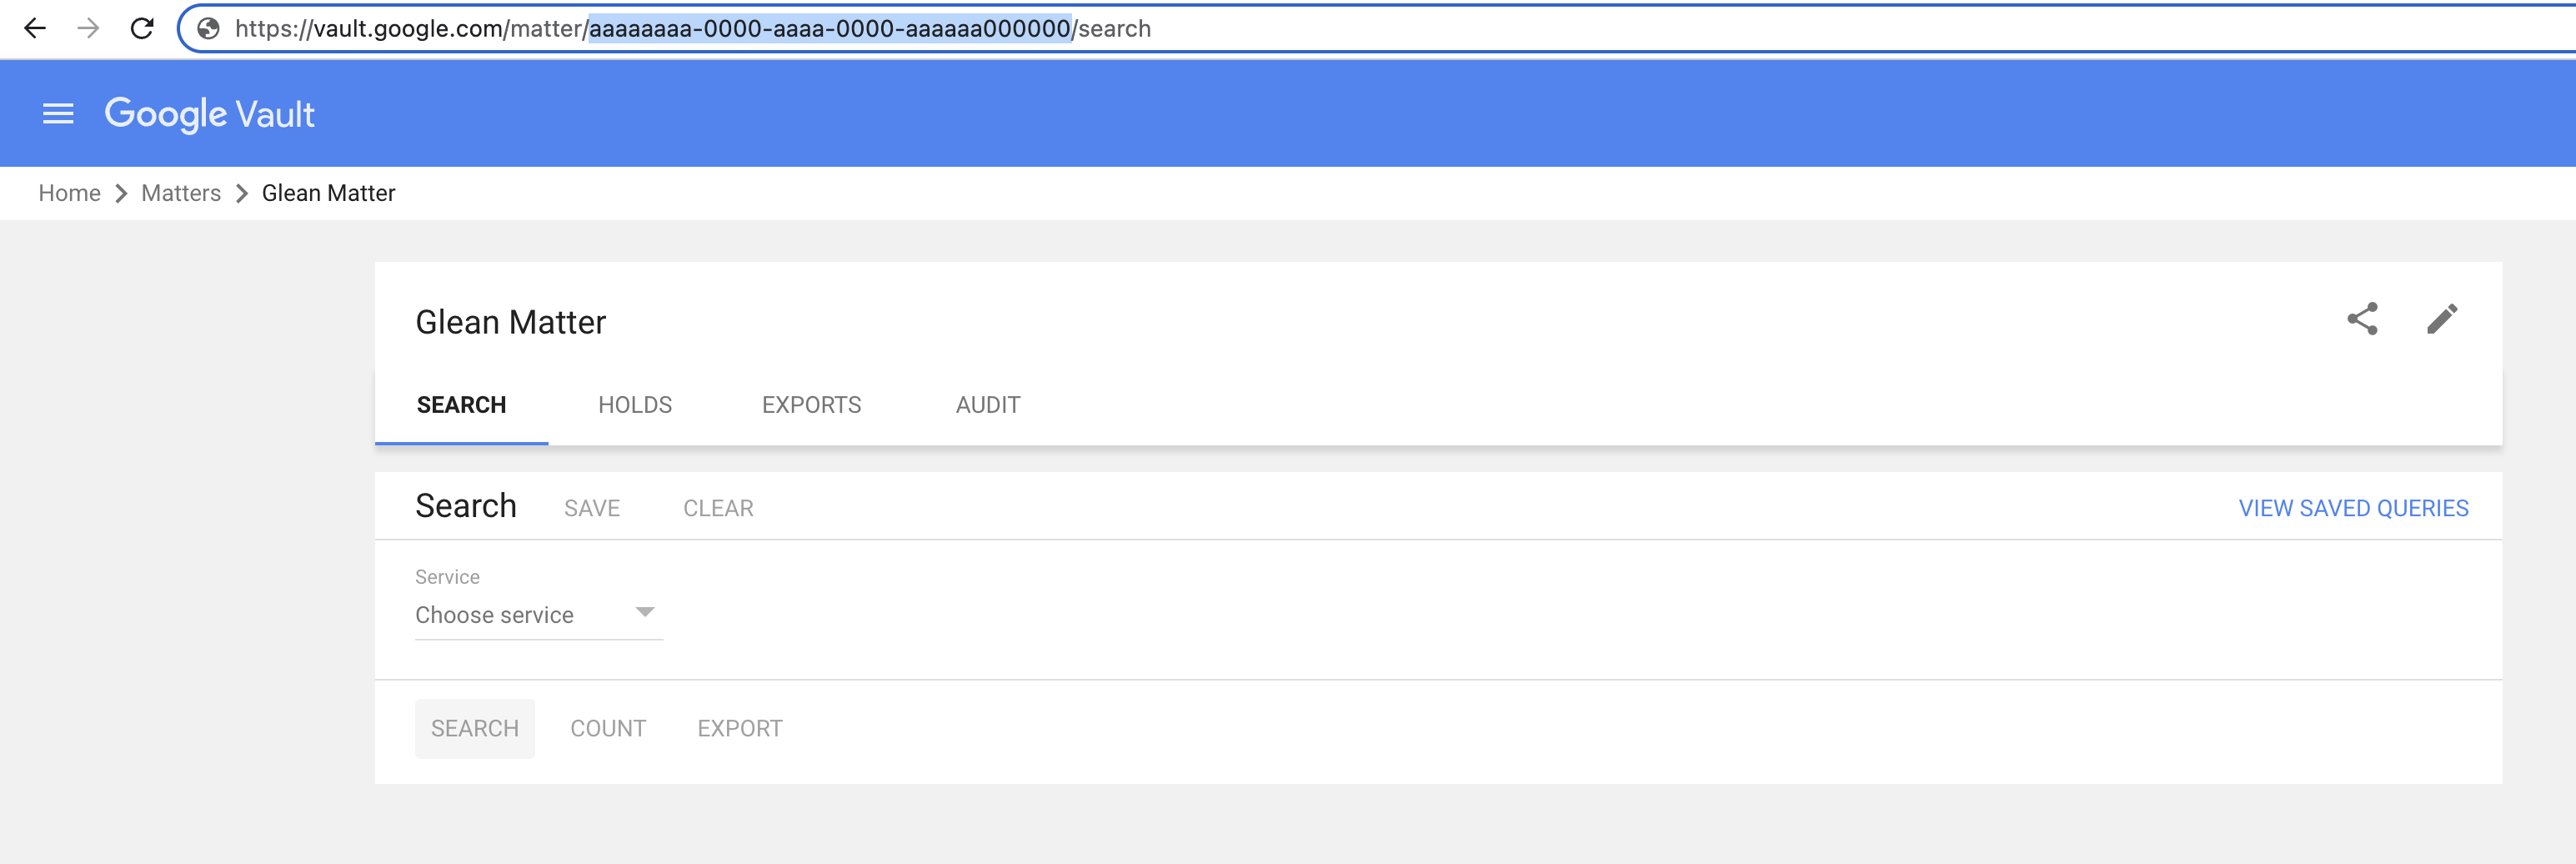This screenshot has width=2576, height=864.
Task: Navigate to Matters breadcrumb
Action: [181, 193]
